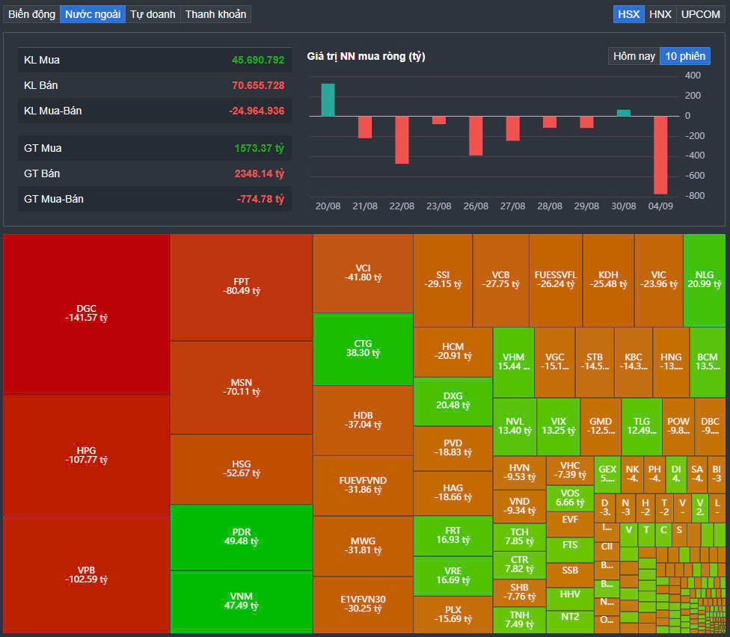Select the green NLG tile
The width and height of the screenshot is (730, 637).
click(705, 280)
